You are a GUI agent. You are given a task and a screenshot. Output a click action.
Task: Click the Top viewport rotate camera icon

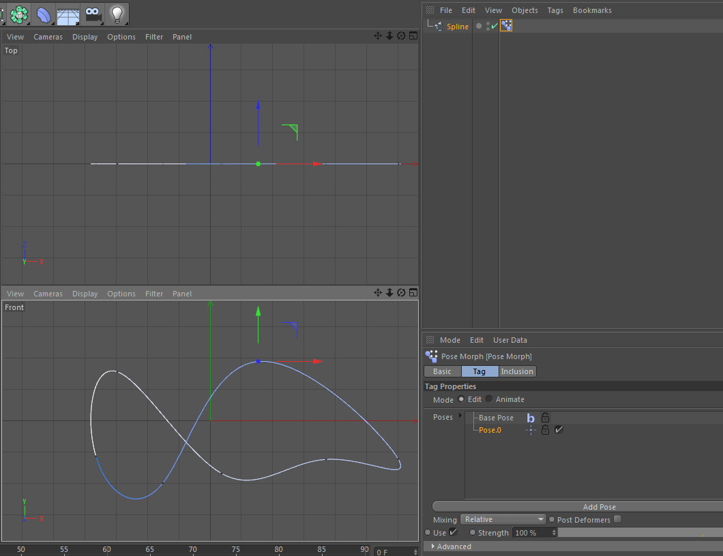click(401, 36)
